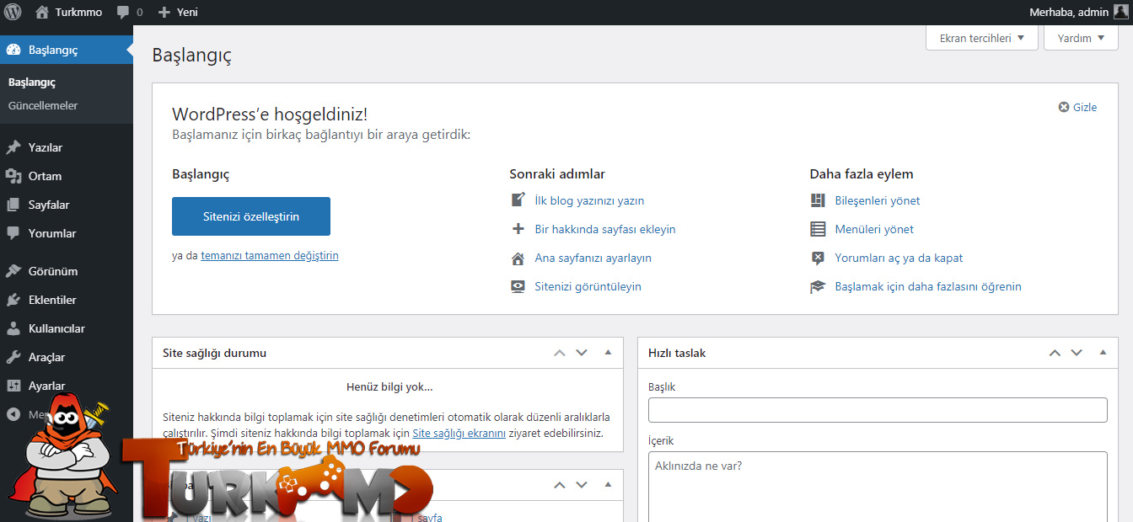Click Merhaba, admin account text
The height and width of the screenshot is (522, 1133).
1069,13
